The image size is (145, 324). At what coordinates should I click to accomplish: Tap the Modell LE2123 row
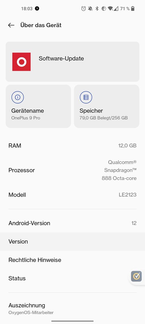click(72, 195)
